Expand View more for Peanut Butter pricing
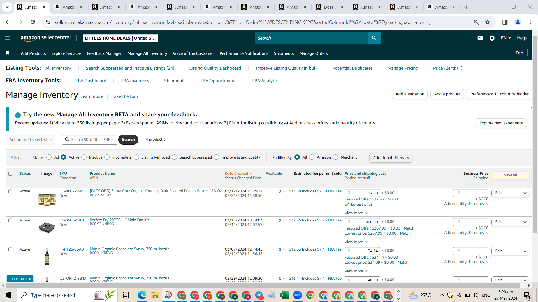The height and width of the screenshot is (302, 538). (x=356, y=213)
